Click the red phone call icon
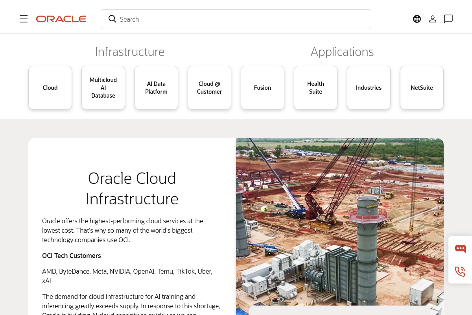The image size is (472, 315). (460, 272)
